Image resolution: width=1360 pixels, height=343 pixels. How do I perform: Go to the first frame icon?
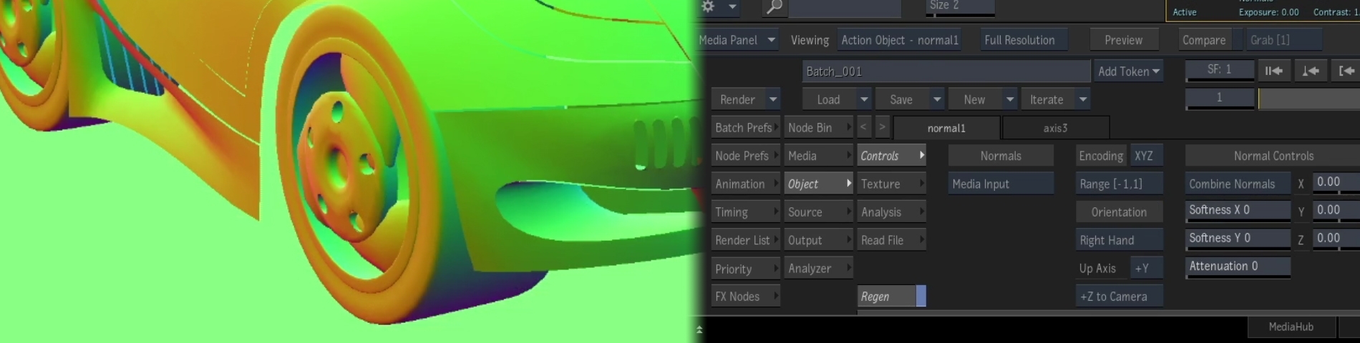click(x=1274, y=71)
